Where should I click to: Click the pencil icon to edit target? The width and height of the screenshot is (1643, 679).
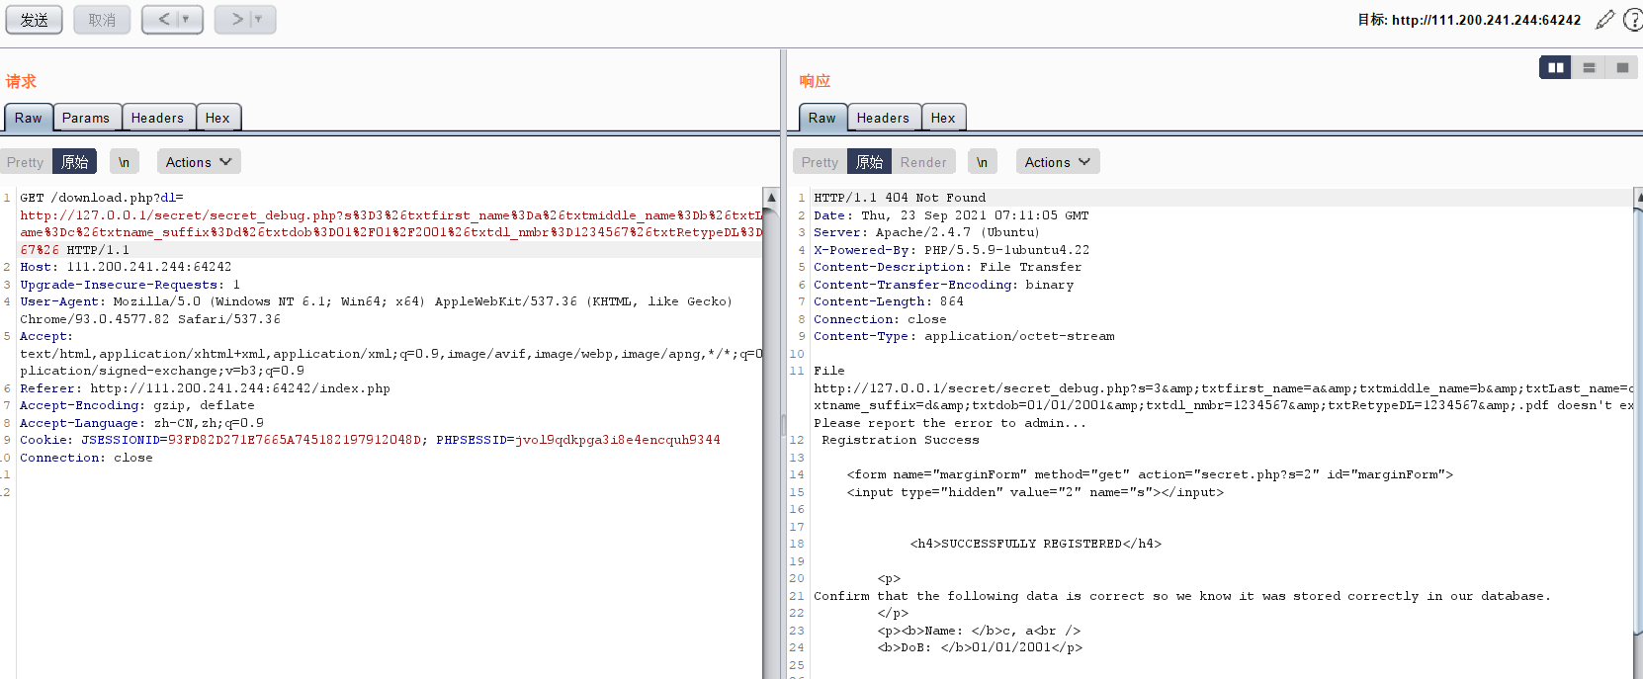[1605, 19]
